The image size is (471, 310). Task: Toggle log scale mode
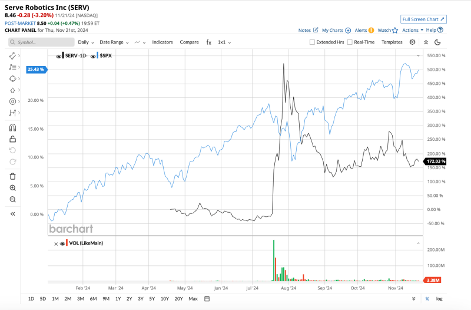pyautogui.click(x=439, y=299)
